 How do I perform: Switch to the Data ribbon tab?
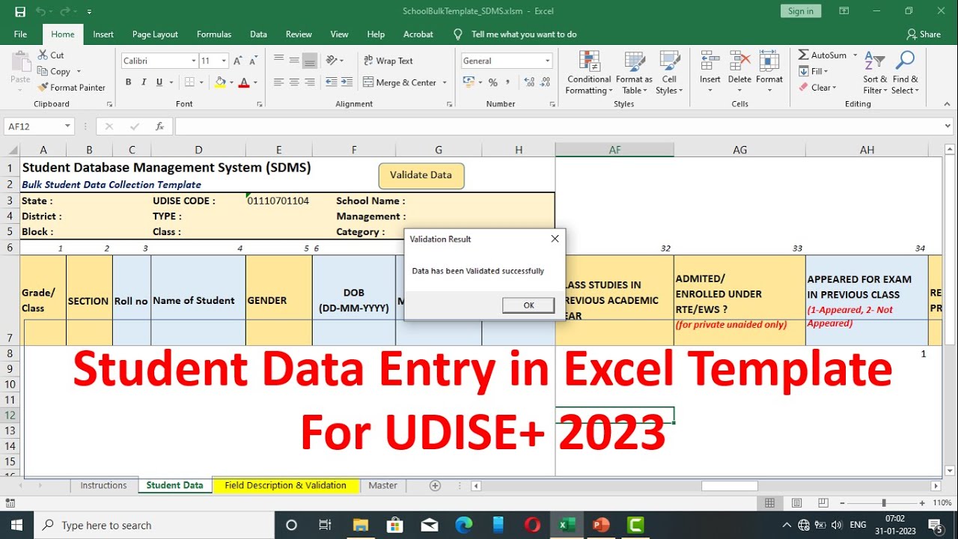258,34
